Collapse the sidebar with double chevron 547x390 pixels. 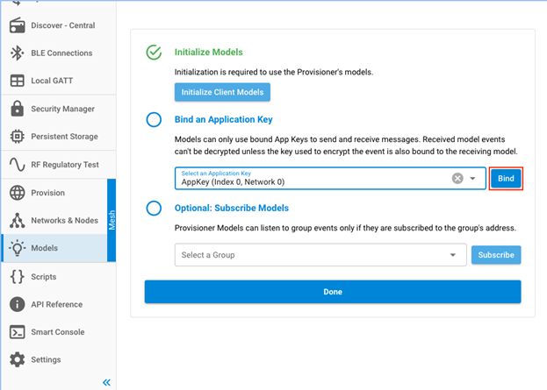tap(106, 382)
